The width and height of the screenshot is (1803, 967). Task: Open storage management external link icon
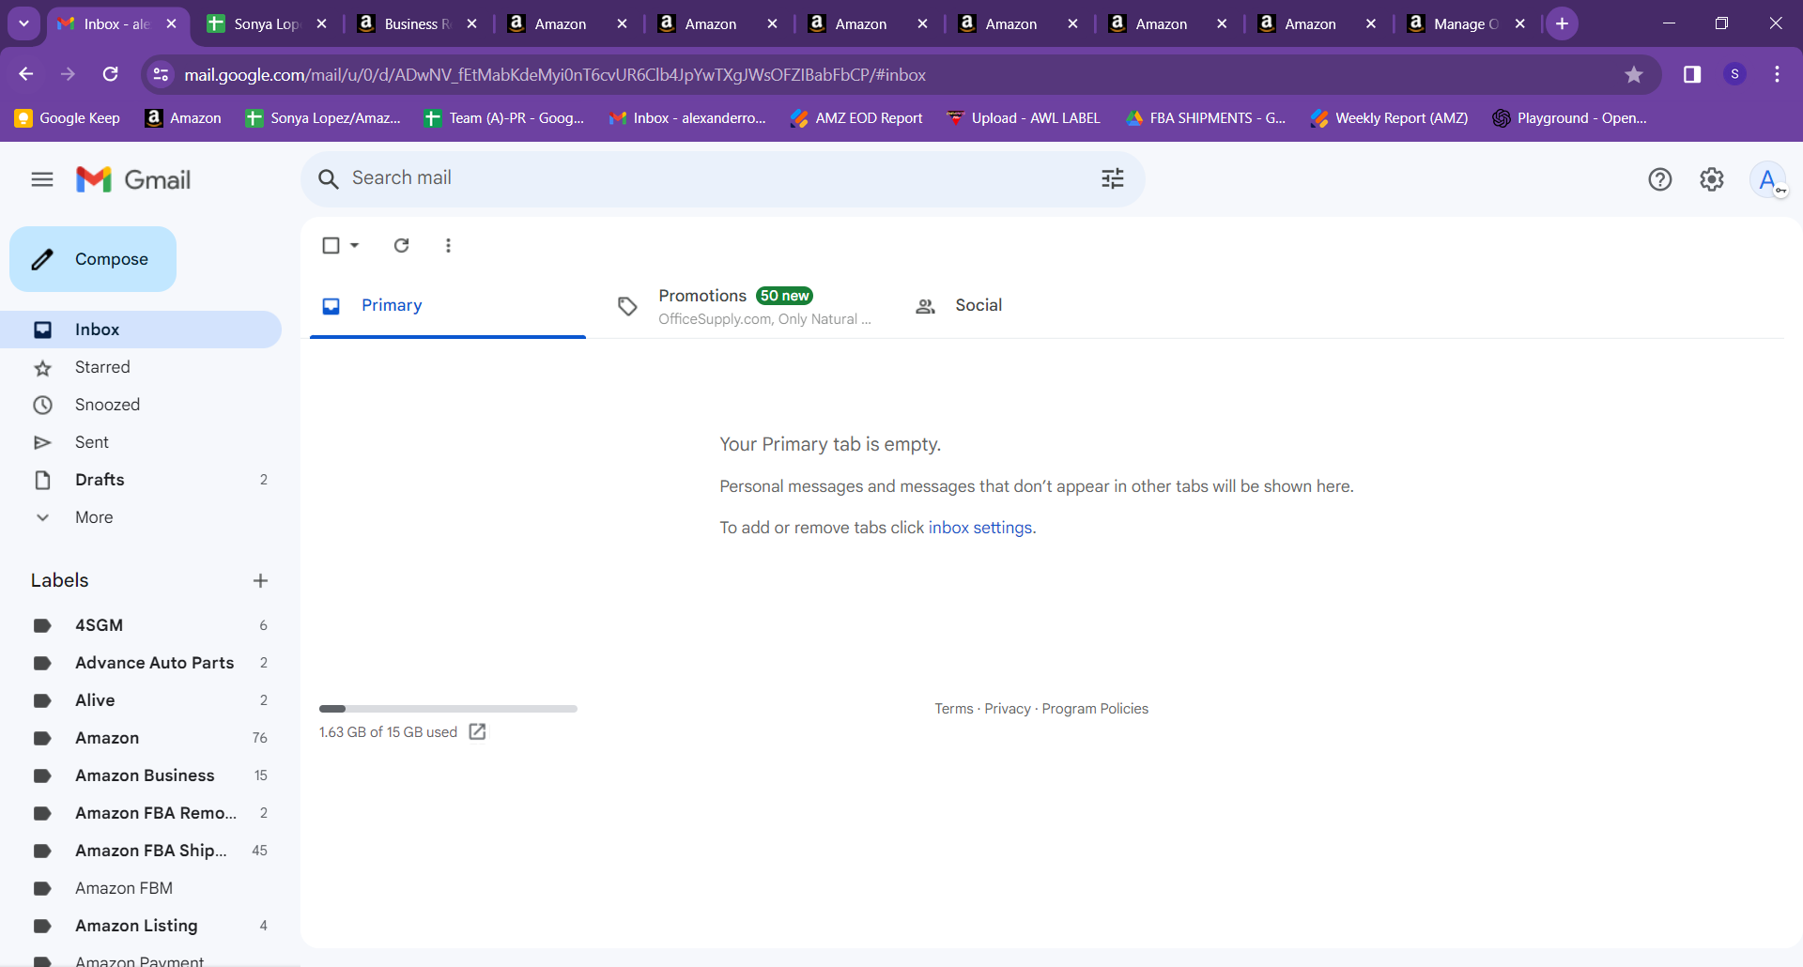point(477,731)
